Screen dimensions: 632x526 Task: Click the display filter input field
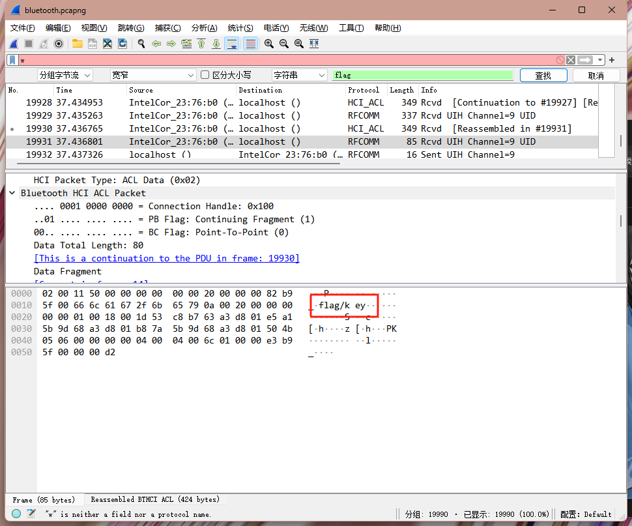(286, 60)
